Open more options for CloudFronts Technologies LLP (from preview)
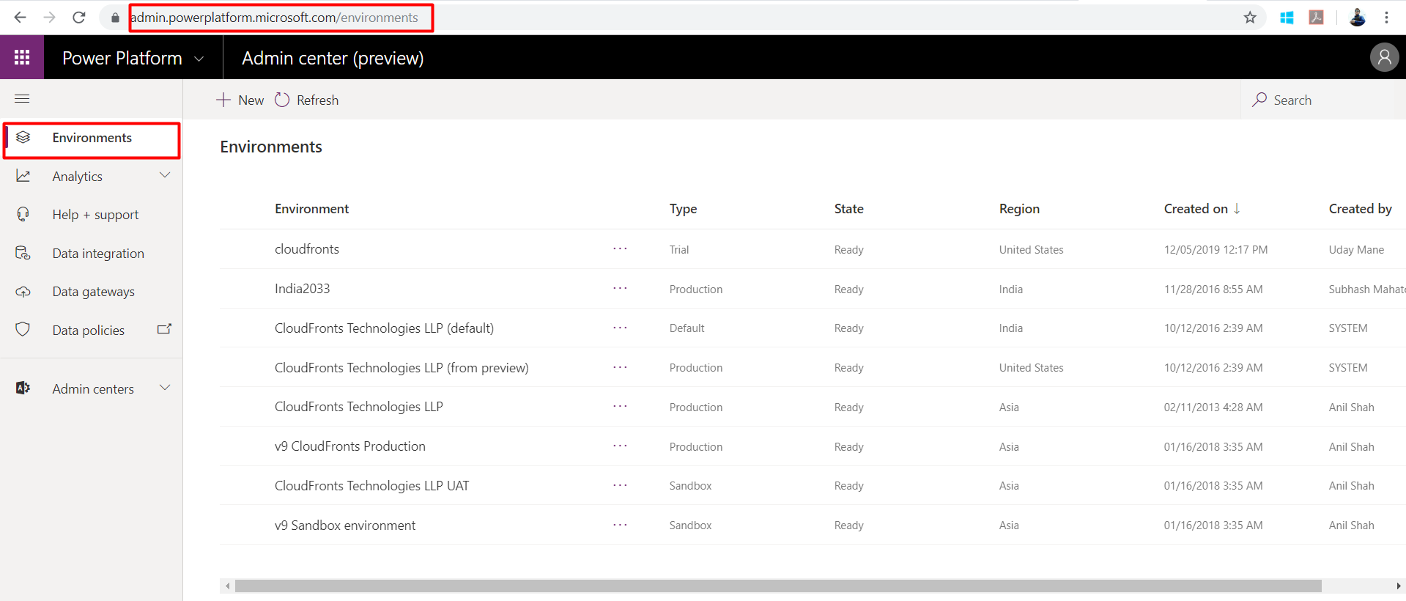This screenshot has width=1406, height=601. tap(620, 367)
